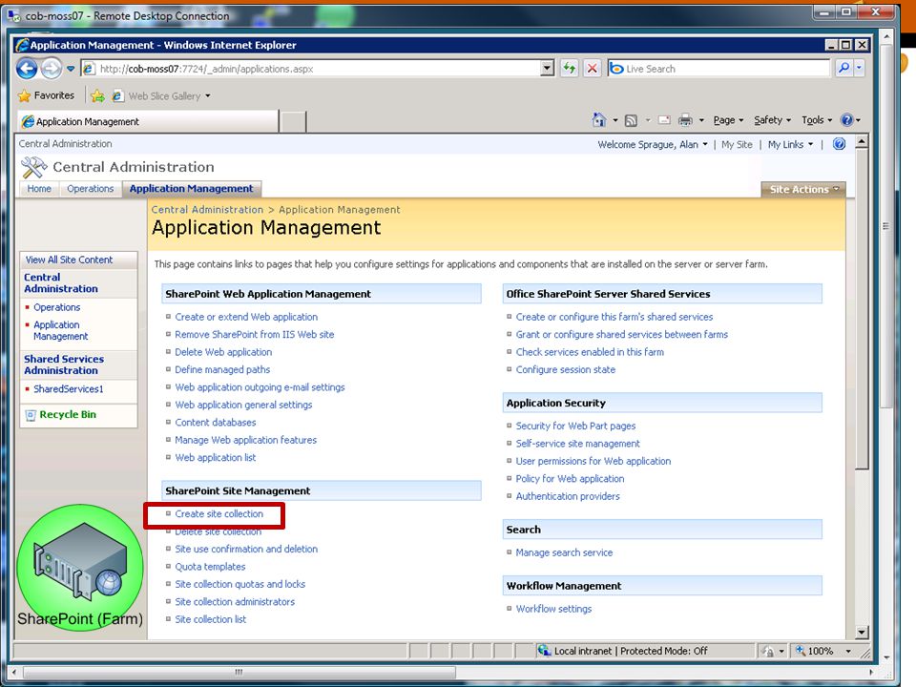Select the Application Management browser tab
This screenshot has height=687, width=916.
(x=149, y=121)
